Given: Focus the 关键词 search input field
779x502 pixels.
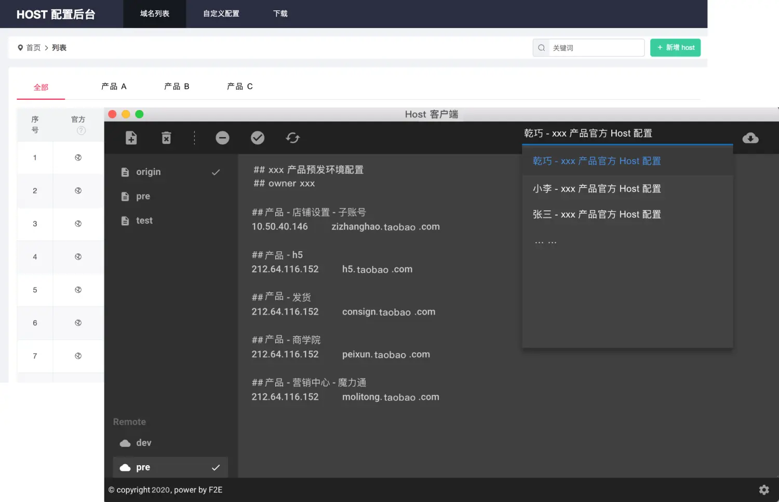Looking at the screenshot, I should click(597, 48).
